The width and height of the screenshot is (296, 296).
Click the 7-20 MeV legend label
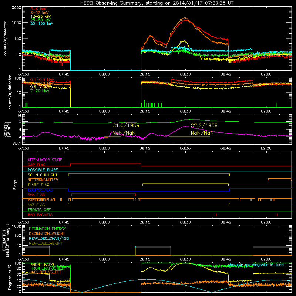40,91
